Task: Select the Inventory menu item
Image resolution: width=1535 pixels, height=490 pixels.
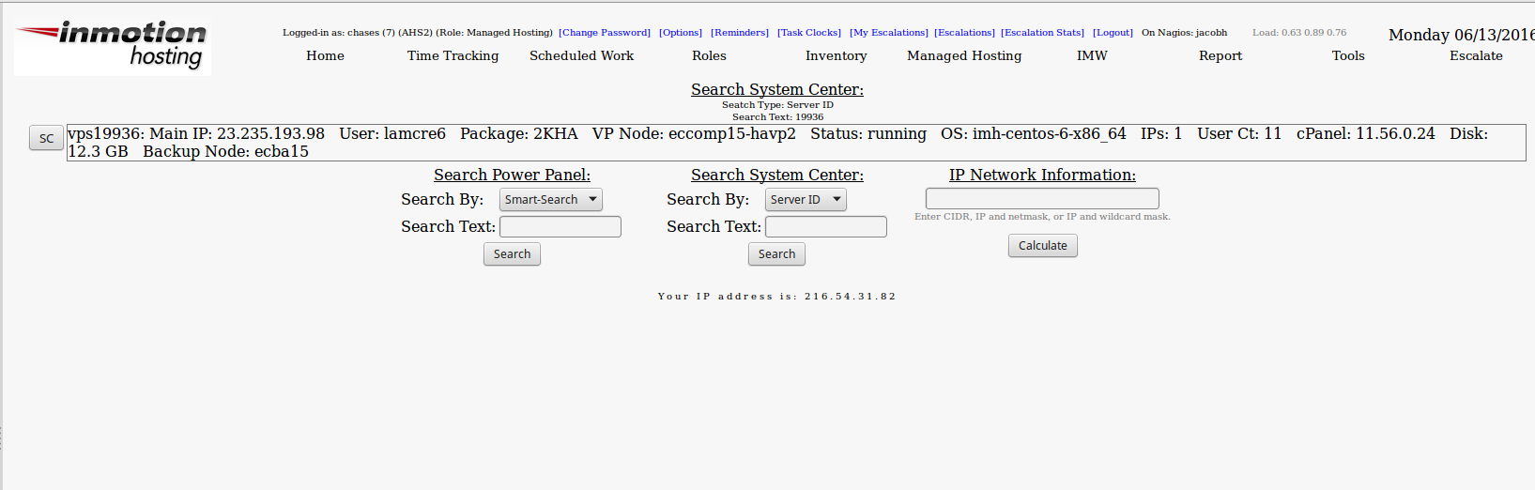Action: point(836,56)
